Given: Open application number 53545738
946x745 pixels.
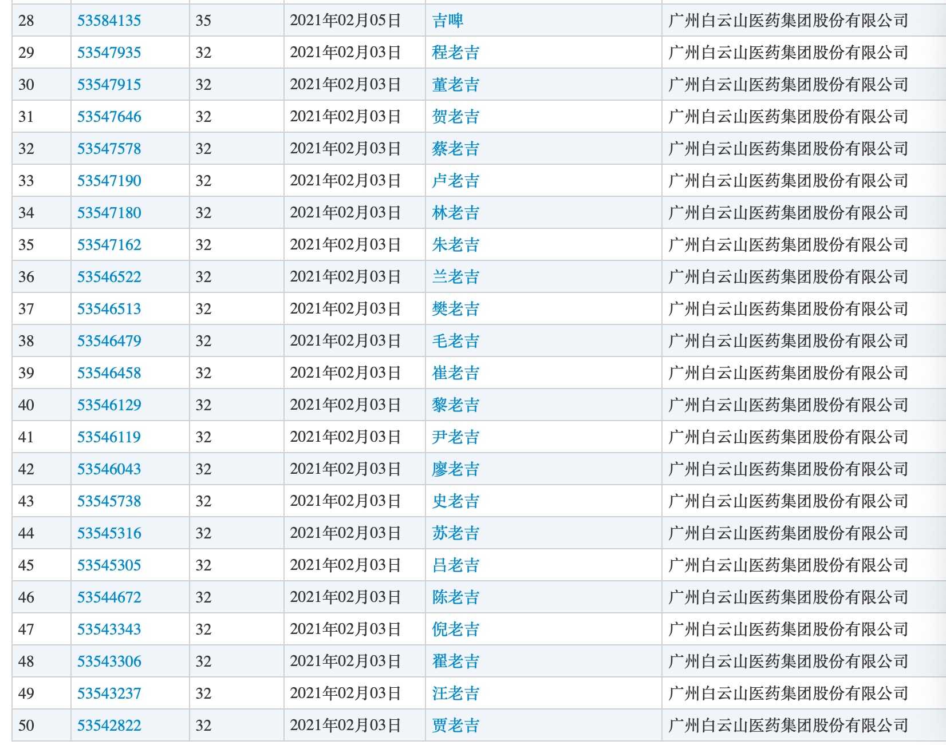Looking at the screenshot, I should (109, 501).
